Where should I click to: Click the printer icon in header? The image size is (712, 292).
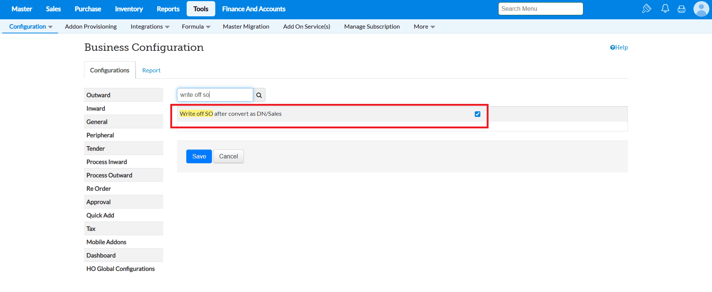coord(682,9)
